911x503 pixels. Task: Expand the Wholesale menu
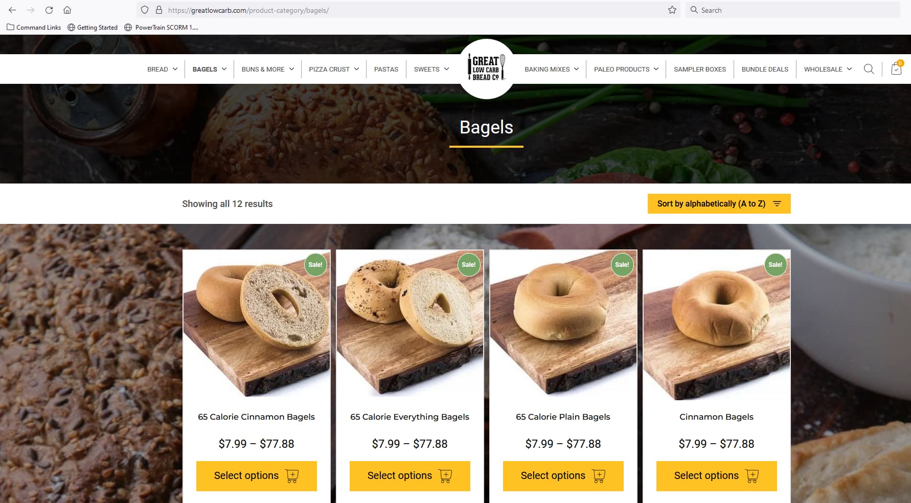[828, 69]
